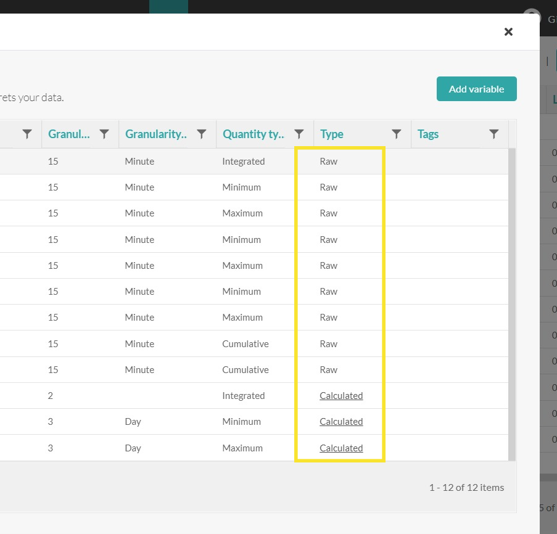Select the highlighted teal tab at the screen top
The height and width of the screenshot is (534, 557).
click(168, 7)
